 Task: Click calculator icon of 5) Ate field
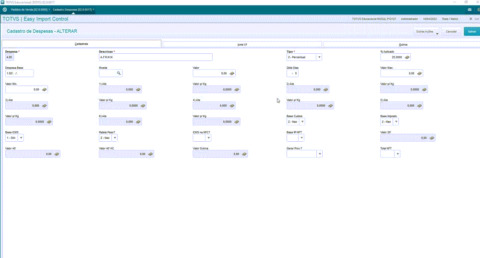tap(420, 106)
